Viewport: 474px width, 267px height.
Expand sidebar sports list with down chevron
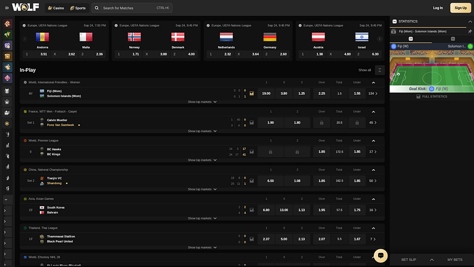pos(5,199)
